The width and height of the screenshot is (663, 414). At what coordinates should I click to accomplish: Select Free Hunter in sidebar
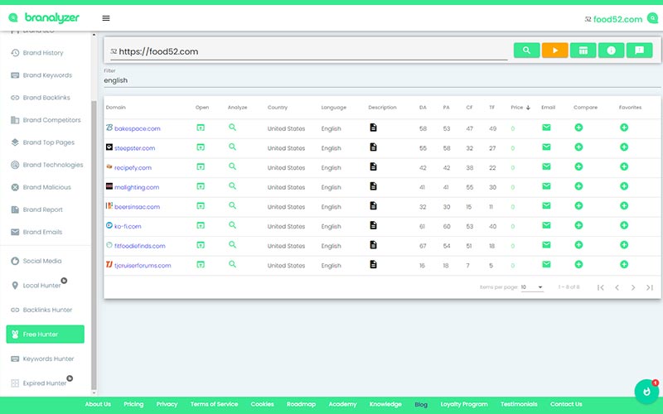pos(46,335)
